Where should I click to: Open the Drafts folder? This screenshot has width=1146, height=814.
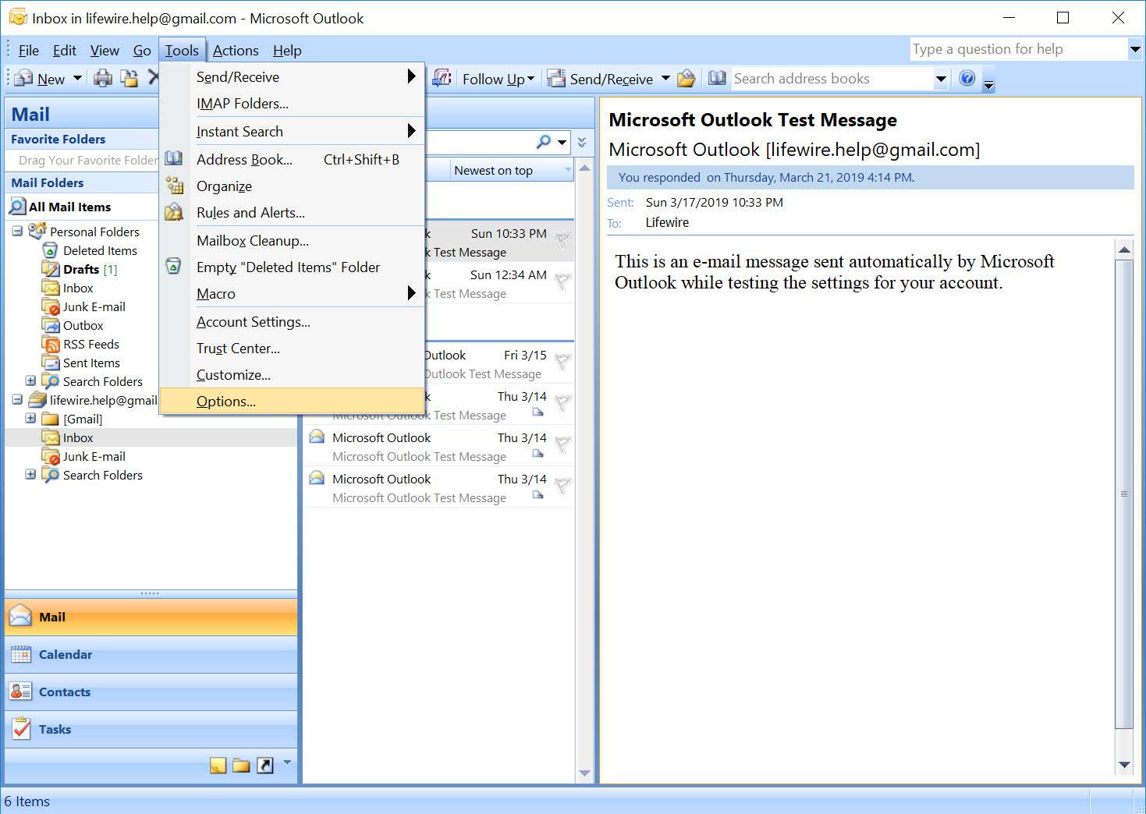tap(81, 269)
